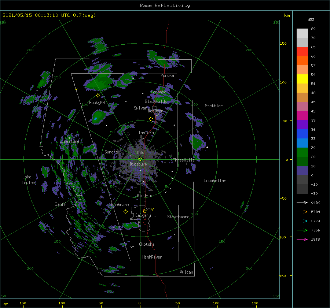Click the dBZ heading above the color scale
Viewport: 330px width, 308px height.
tap(311, 19)
